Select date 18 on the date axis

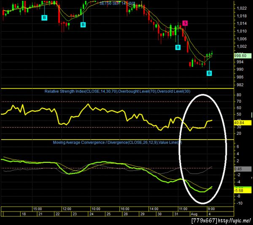click(24, 214)
